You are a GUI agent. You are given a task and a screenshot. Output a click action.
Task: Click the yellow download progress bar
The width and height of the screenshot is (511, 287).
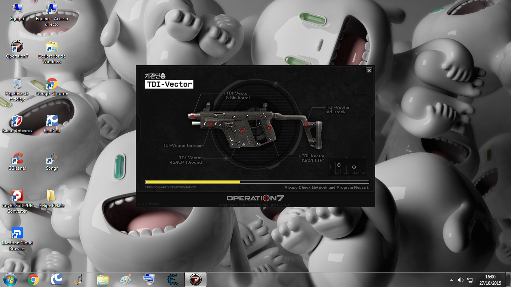coord(257,182)
